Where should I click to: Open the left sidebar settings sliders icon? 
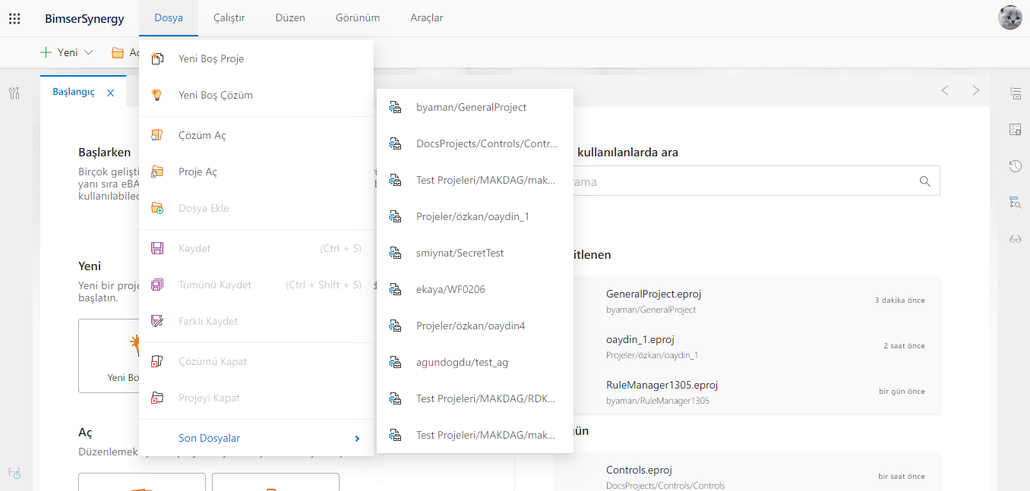tap(14, 93)
